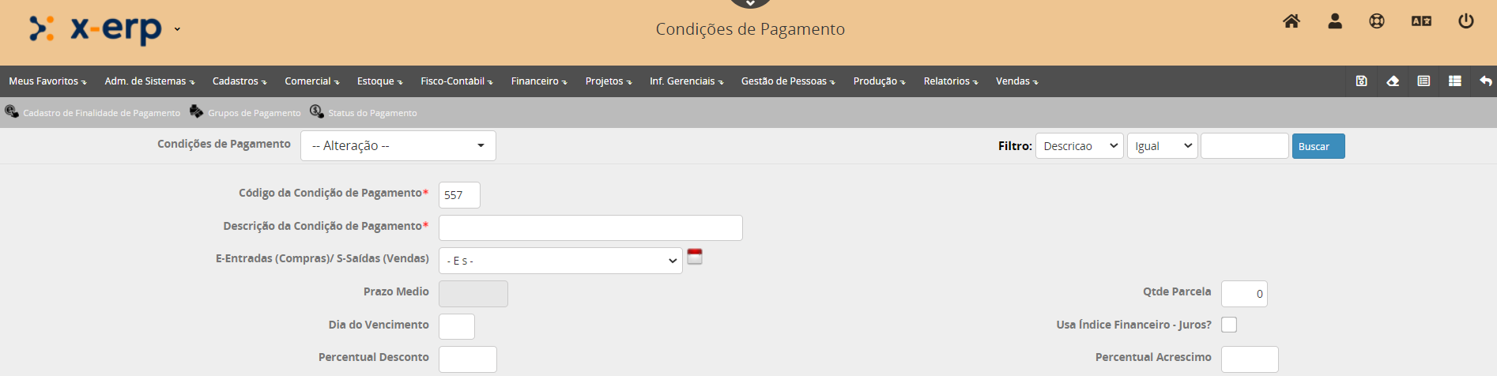Screen dimensions: 1497x376
Task: Click the back arrow icon in toolbar
Action: 1485,81
